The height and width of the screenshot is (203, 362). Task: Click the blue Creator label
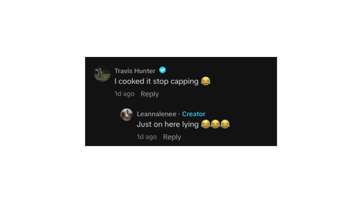[194, 114]
